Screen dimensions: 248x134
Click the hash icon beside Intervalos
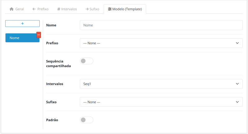click(59, 9)
